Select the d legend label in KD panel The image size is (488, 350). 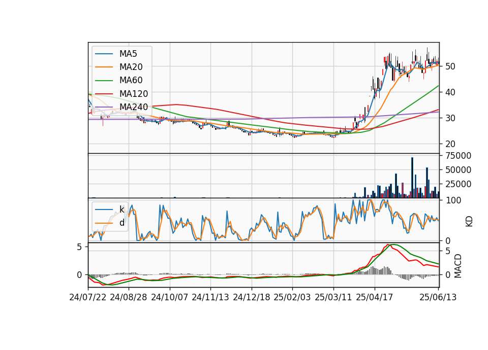tap(122, 223)
